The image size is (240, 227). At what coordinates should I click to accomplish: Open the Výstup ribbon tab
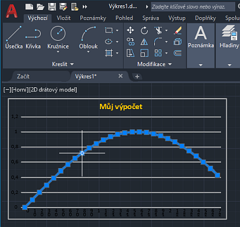[x=177, y=18]
